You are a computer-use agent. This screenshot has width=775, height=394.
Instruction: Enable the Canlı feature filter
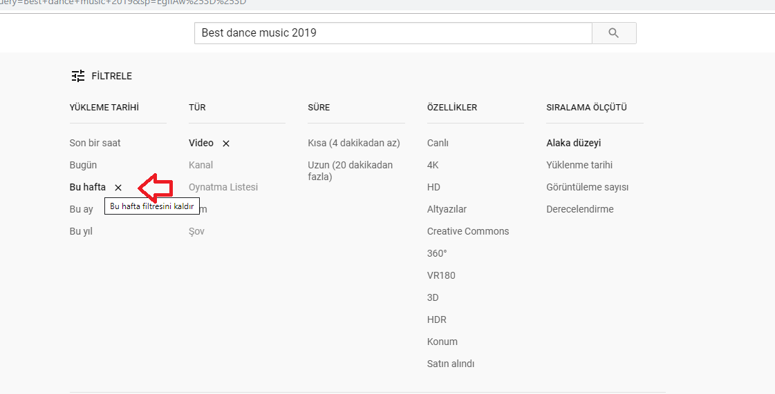pyautogui.click(x=438, y=143)
